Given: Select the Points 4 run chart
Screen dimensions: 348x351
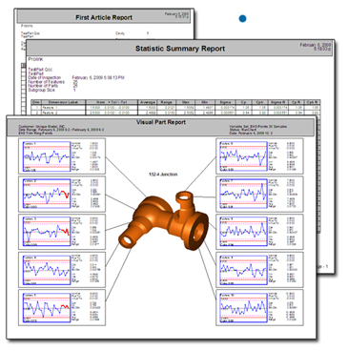Looking at the screenshot, I should [x=47, y=270].
